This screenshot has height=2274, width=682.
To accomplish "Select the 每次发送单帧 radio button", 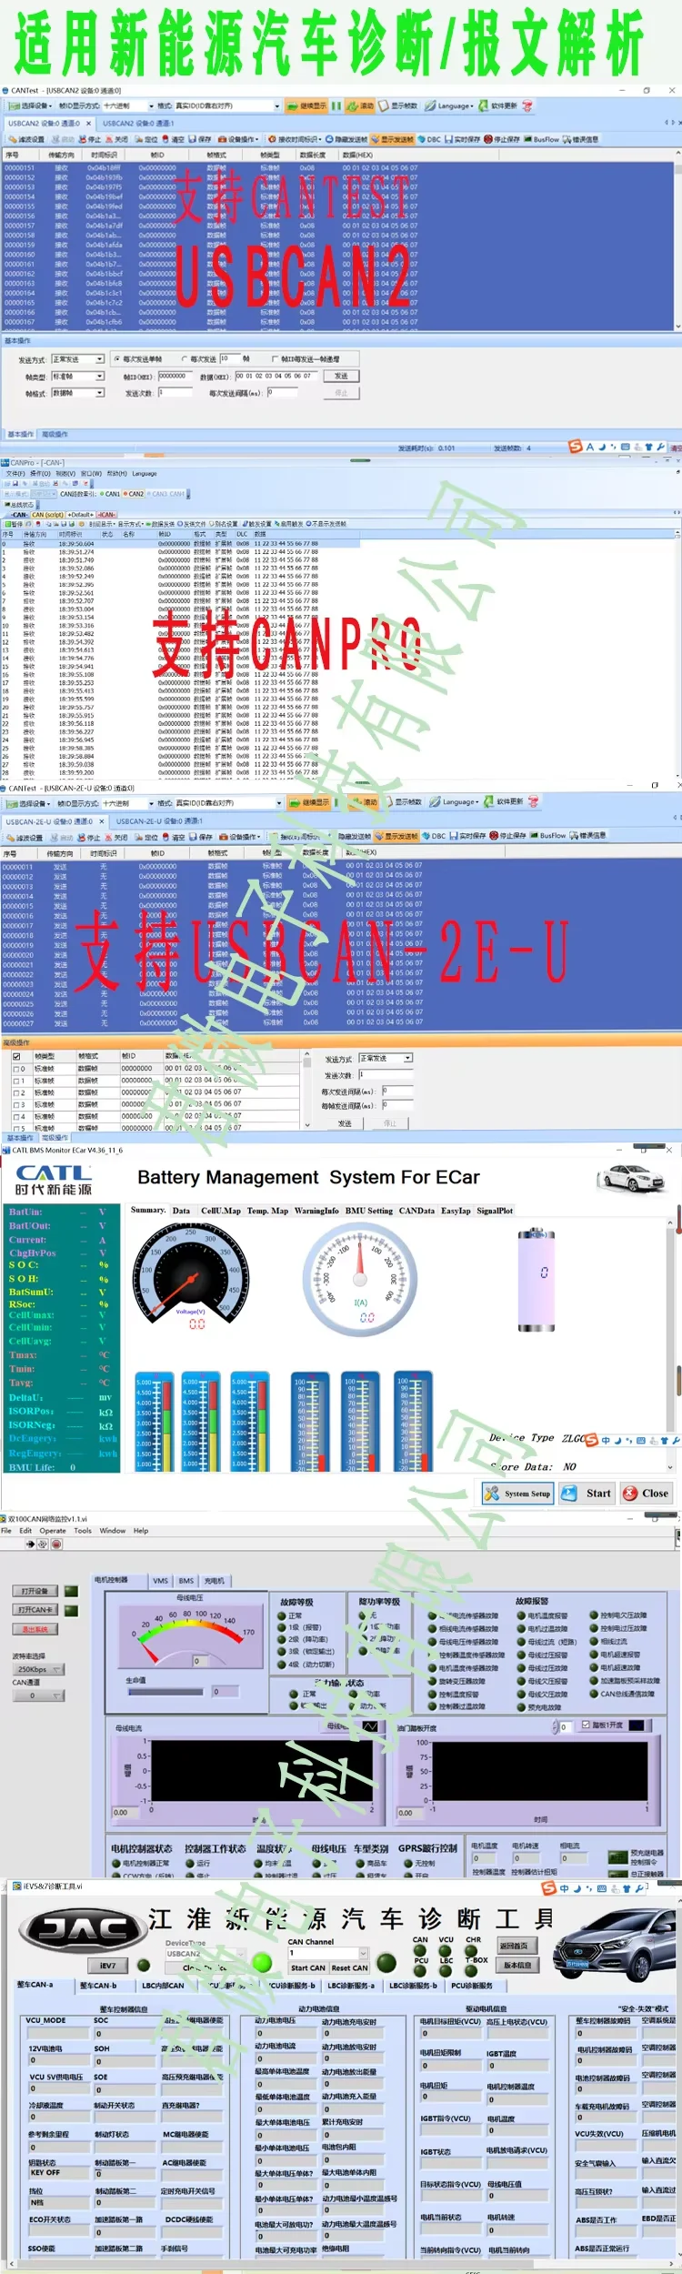I will point(116,358).
